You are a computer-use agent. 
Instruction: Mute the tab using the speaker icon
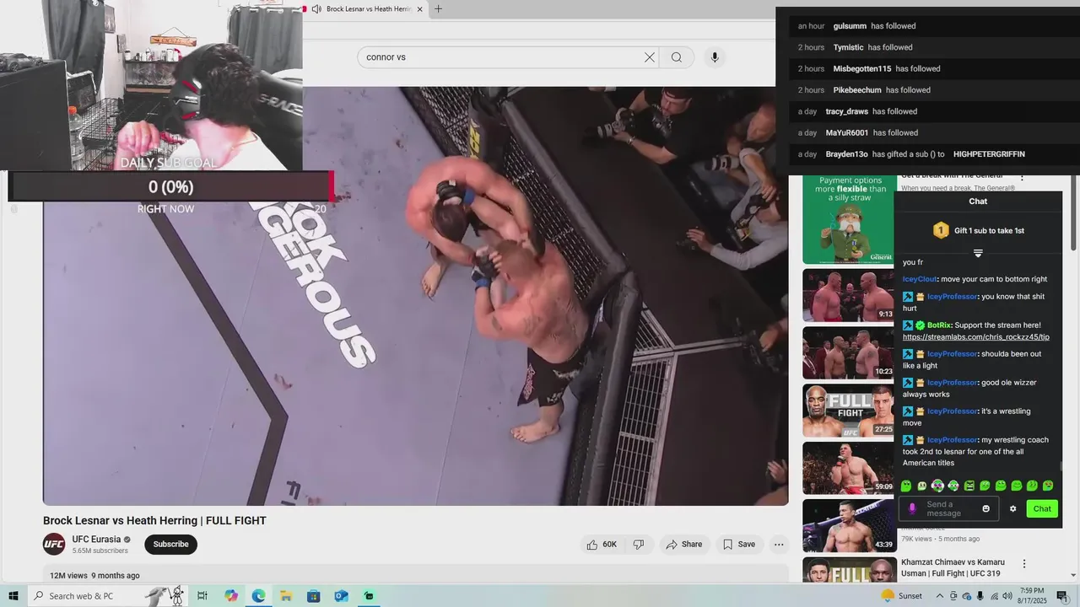[x=316, y=9]
